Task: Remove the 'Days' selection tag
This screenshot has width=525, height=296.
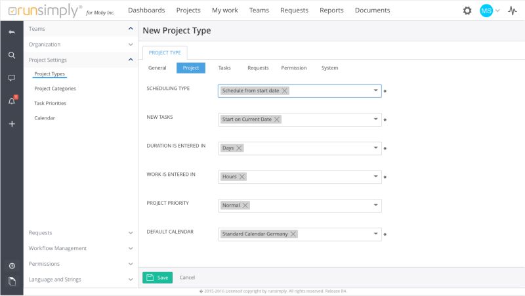Action: (239, 148)
